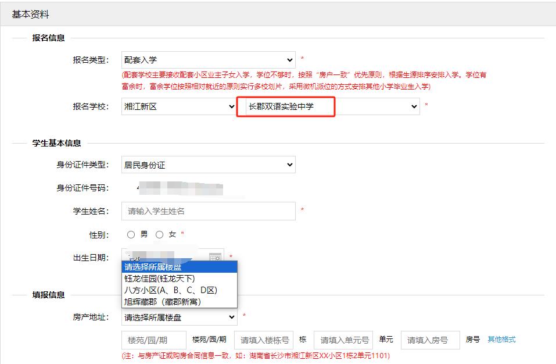Choose 八方小区(A、B、C、D区) option

click(x=170, y=290)
